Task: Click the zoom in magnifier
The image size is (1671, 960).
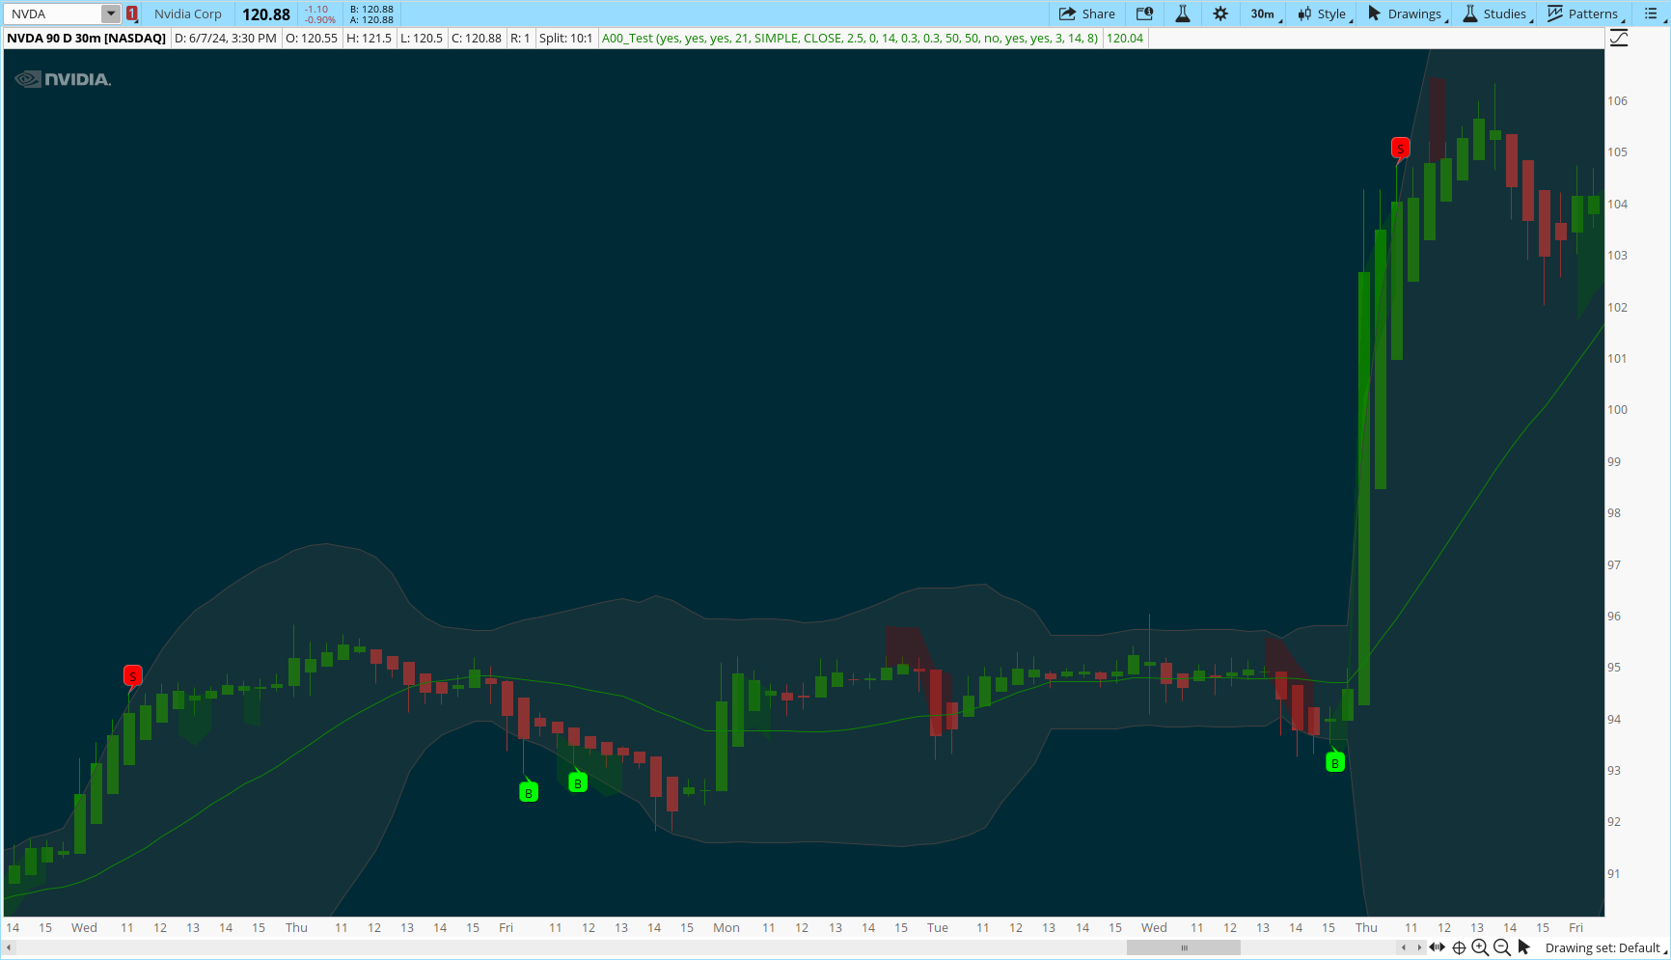Action: (1480, 947)
